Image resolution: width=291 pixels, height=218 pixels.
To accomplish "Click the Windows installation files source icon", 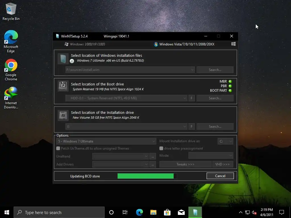I will pos(63,59).
